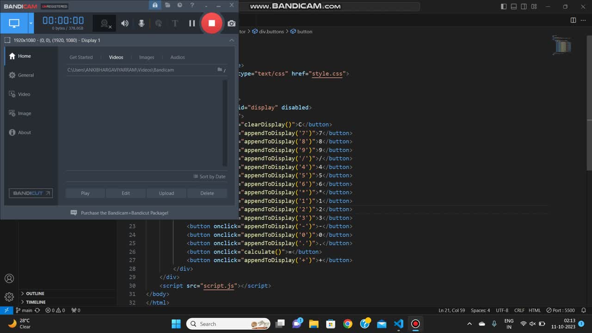
Task: Switch to the Images tab
Action: tap(147, 57)
